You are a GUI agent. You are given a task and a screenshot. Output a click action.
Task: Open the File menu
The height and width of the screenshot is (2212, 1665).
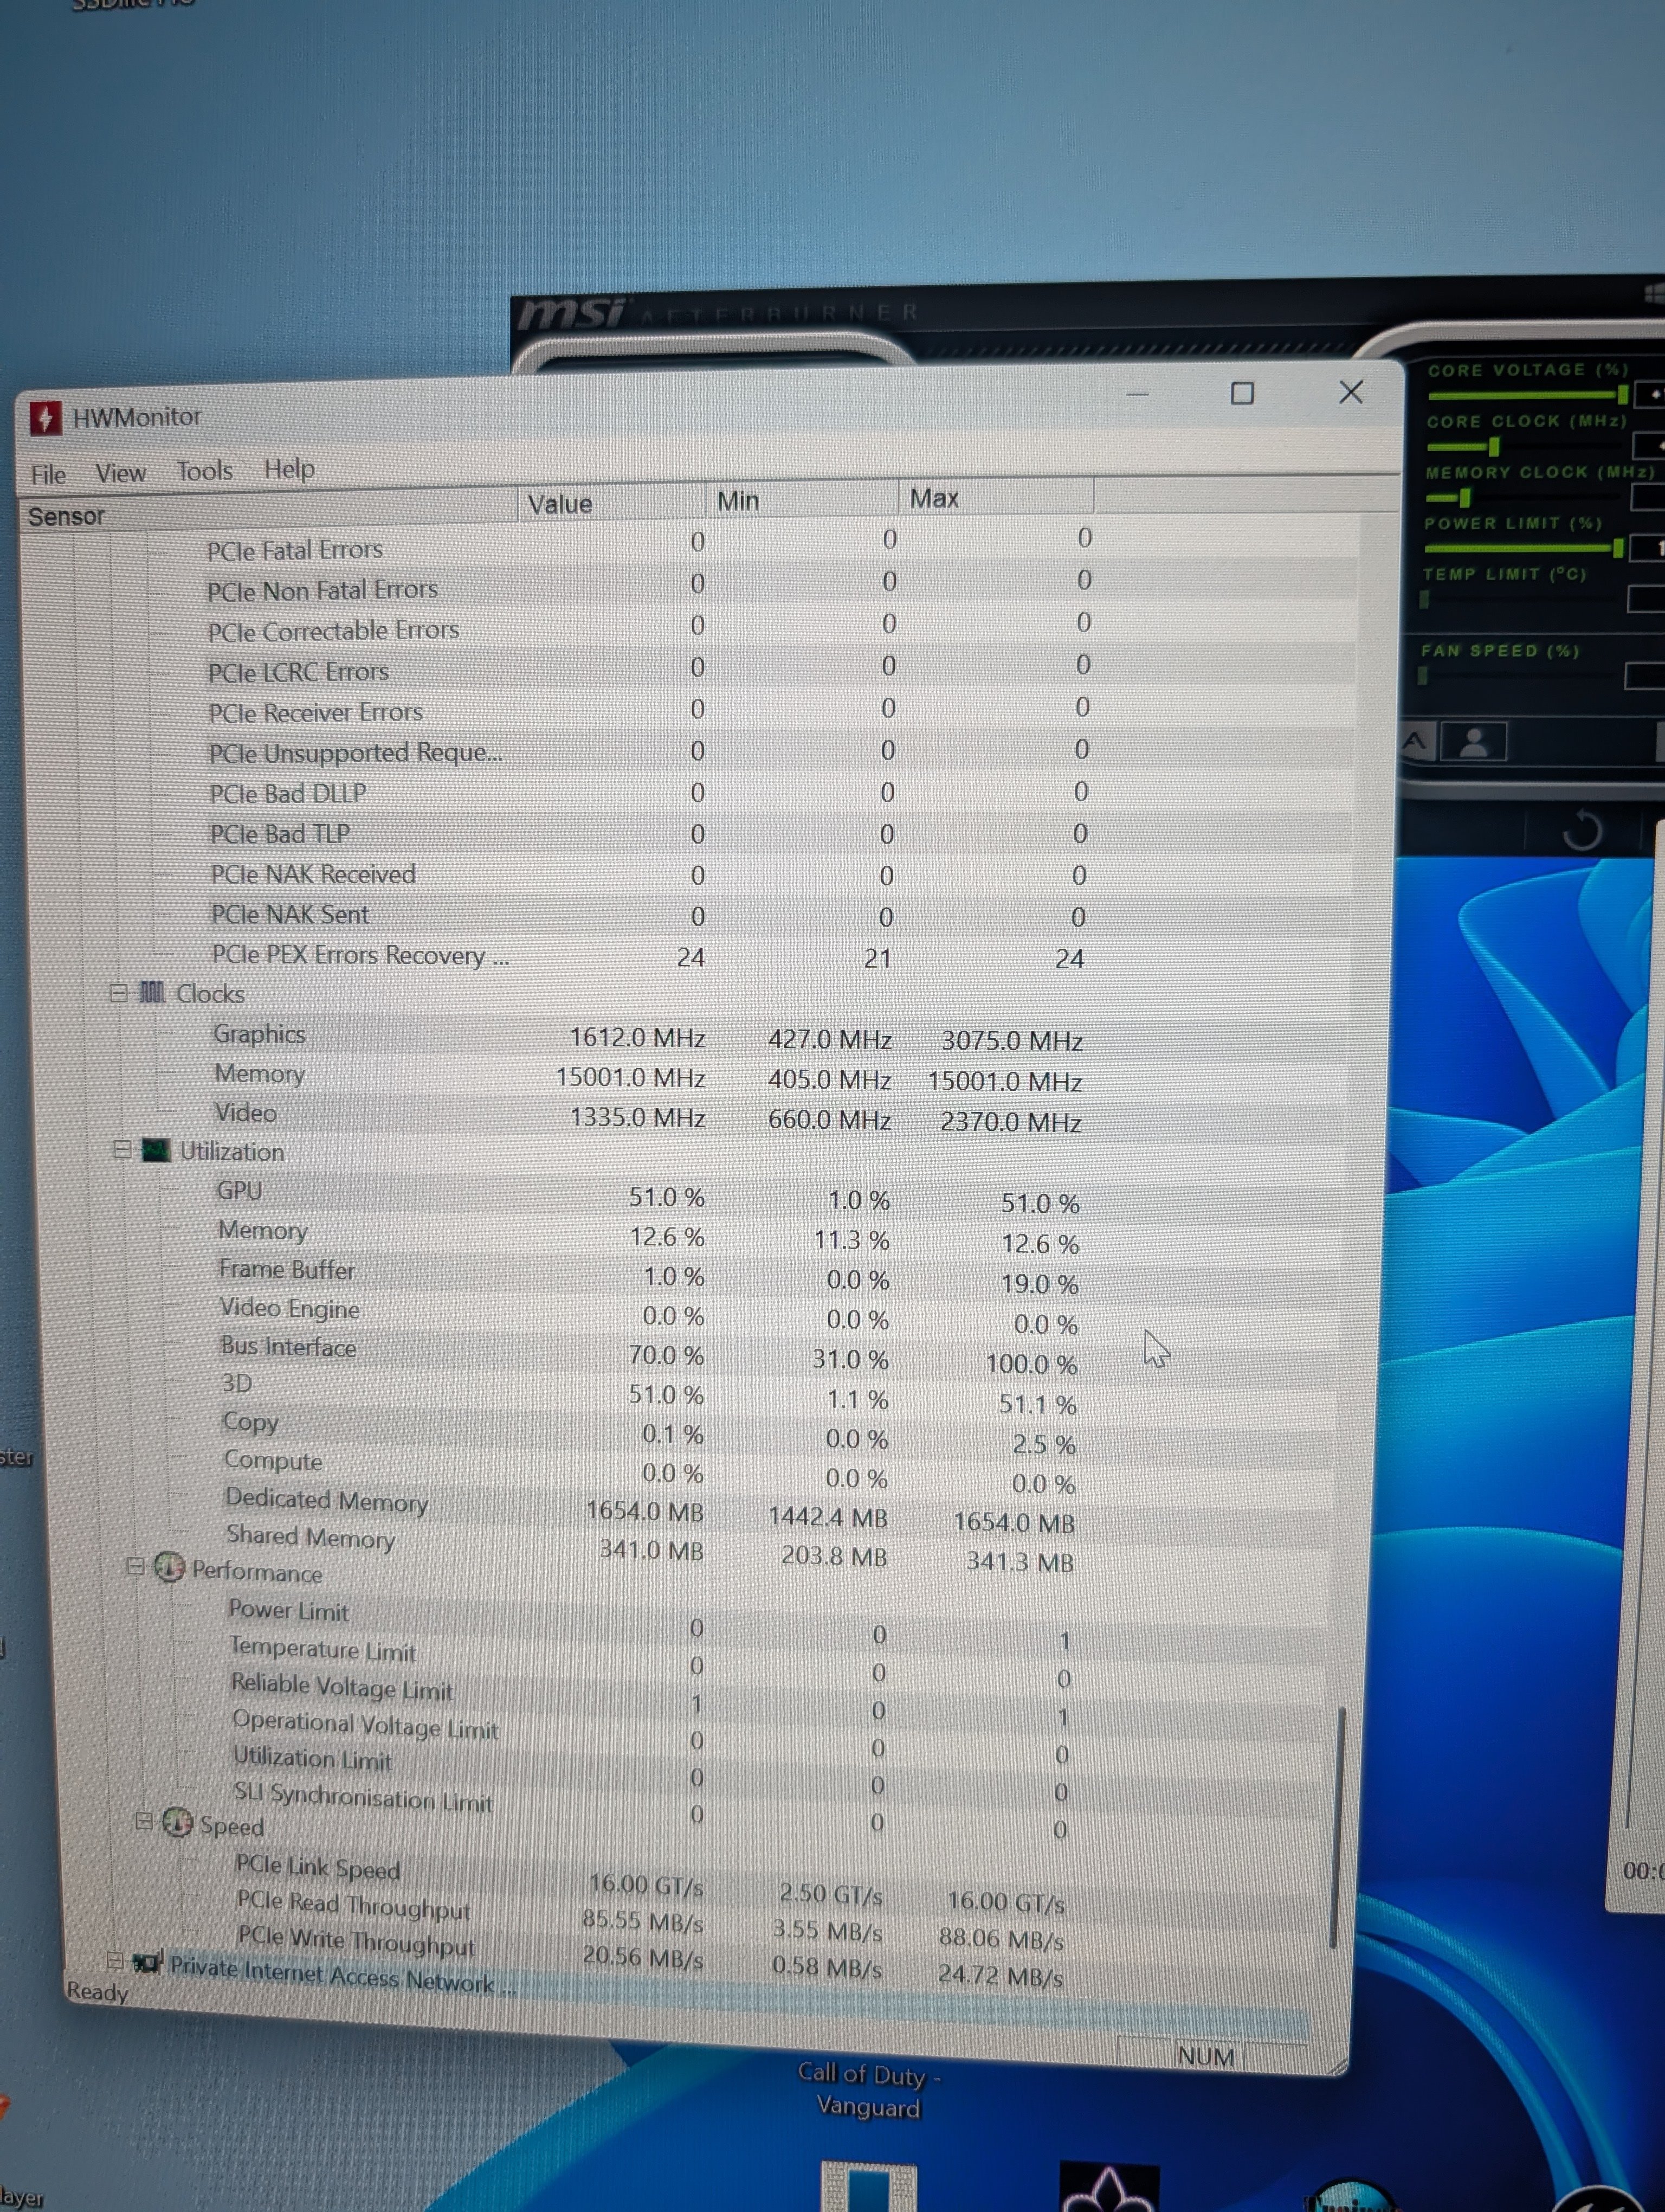(48, 474)
